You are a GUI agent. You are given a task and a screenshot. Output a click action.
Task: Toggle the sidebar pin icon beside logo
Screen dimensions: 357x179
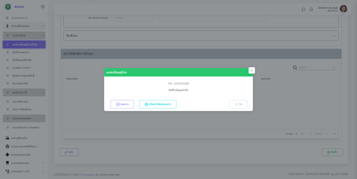(x=43, y=7)
